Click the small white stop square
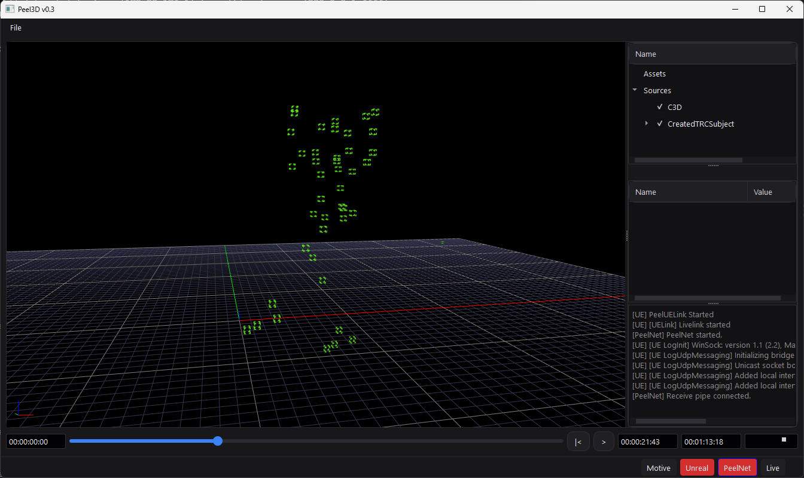The width and height of the screenshot is (804, 478). pos(784,440)
